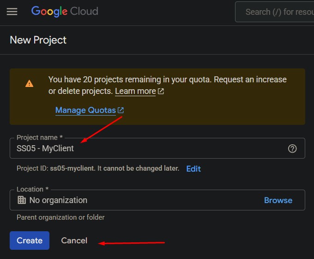Viewport: 314px width, 259px height.
Task: Open the Manage Quotas link
Action: 85,110
